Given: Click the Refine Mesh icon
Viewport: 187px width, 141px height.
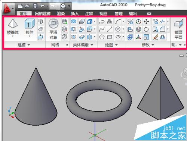Looking at the screenshot, I should pyautogui.click(x=64, y=37).
